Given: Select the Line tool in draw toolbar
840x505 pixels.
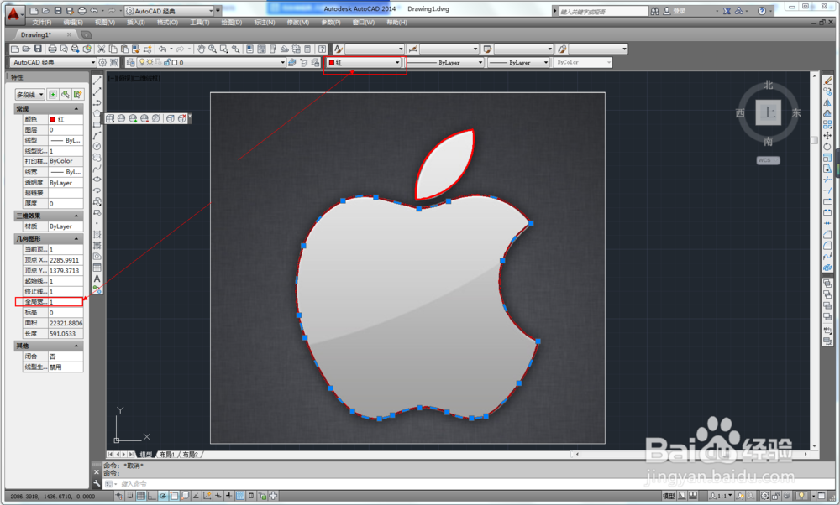Looking at the screenshot, I should [97, 81].
